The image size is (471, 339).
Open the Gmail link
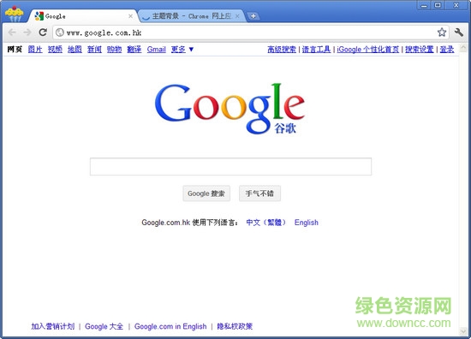(156, 50)
